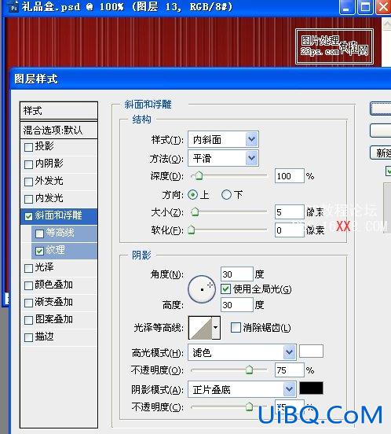This screenshot has width=391, height=434.
Task: Select the 等高线 contour sub-entry label
Action: tap(60, 233)
